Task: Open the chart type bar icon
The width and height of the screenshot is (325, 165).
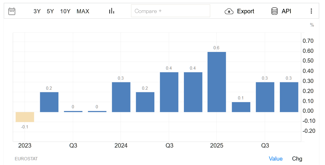Action: click(x=111, y=11)
